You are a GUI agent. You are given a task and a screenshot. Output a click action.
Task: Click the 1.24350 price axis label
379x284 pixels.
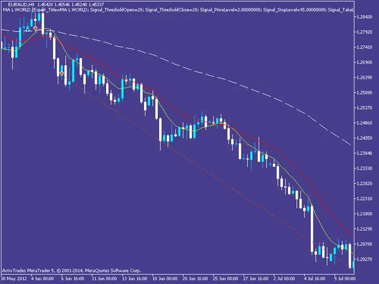364,138
